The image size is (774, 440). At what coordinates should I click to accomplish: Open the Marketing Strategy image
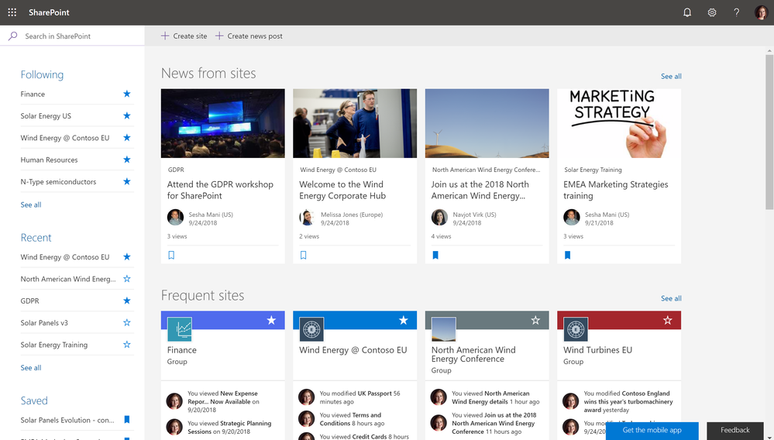619,123
